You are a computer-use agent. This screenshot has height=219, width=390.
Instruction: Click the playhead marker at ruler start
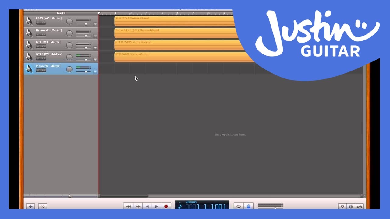coord(99,13)
